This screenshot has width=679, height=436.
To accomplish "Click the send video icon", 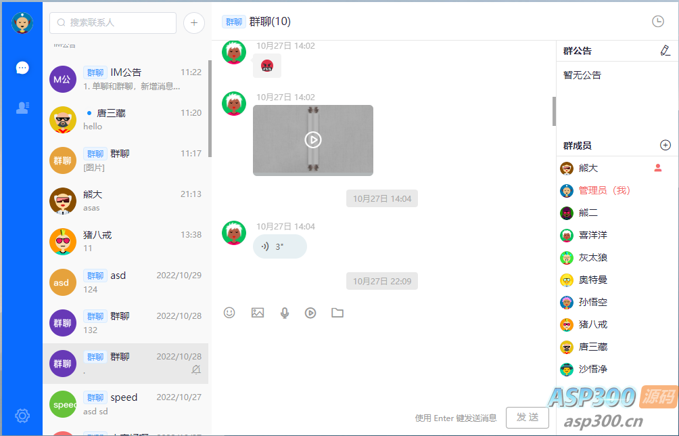I will [x=310, y=313].
